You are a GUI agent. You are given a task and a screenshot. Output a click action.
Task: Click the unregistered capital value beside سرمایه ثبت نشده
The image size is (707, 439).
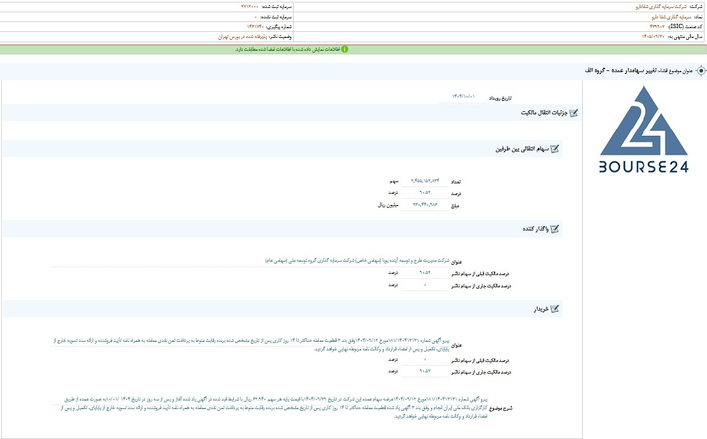(x=256, y=17)
